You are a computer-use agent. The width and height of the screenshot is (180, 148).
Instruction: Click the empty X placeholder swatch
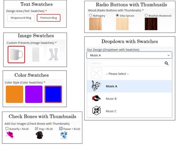pos(96,73)
